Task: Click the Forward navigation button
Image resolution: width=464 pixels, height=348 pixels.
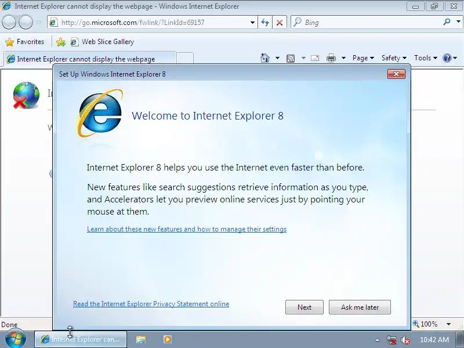Action: coord(26,22)
